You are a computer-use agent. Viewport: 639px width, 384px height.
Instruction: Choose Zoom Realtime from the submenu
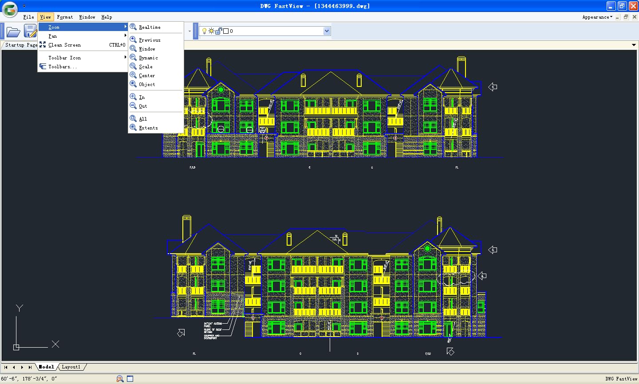tap(150, 27)
